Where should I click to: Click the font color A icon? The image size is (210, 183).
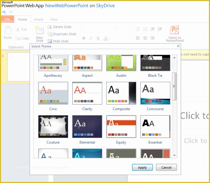coord(106,38)
